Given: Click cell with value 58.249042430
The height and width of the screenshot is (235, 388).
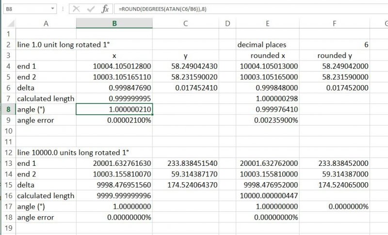Looking at the screenshot, I should coord(186,66).
